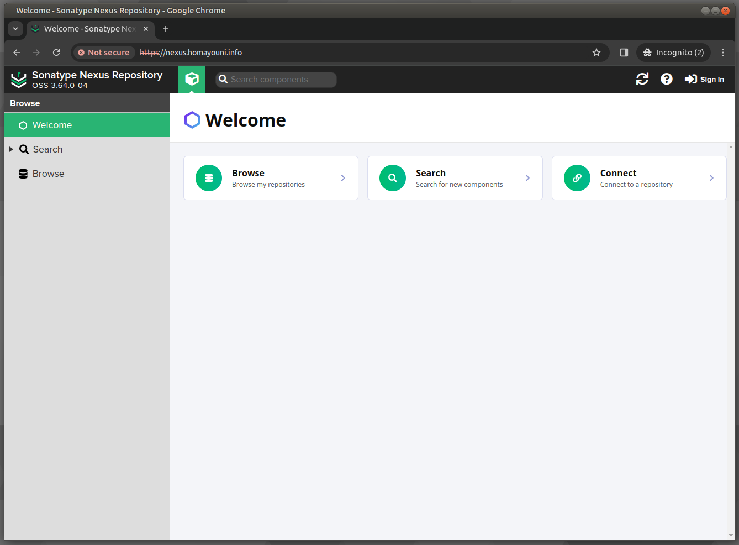Click the Search card magnifier icon

click(393, 178)
